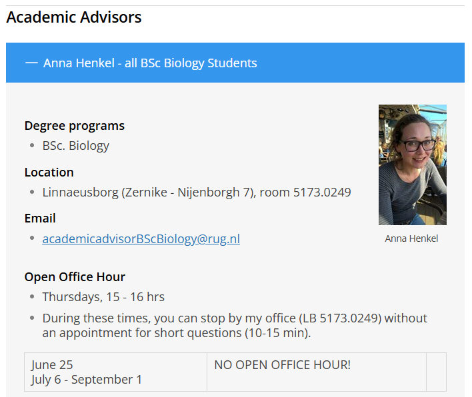Image resolution: width=472 pixels, height=397 pixels.
Task: Click the empty last table column cell
Action: click(x=436, y=372)
